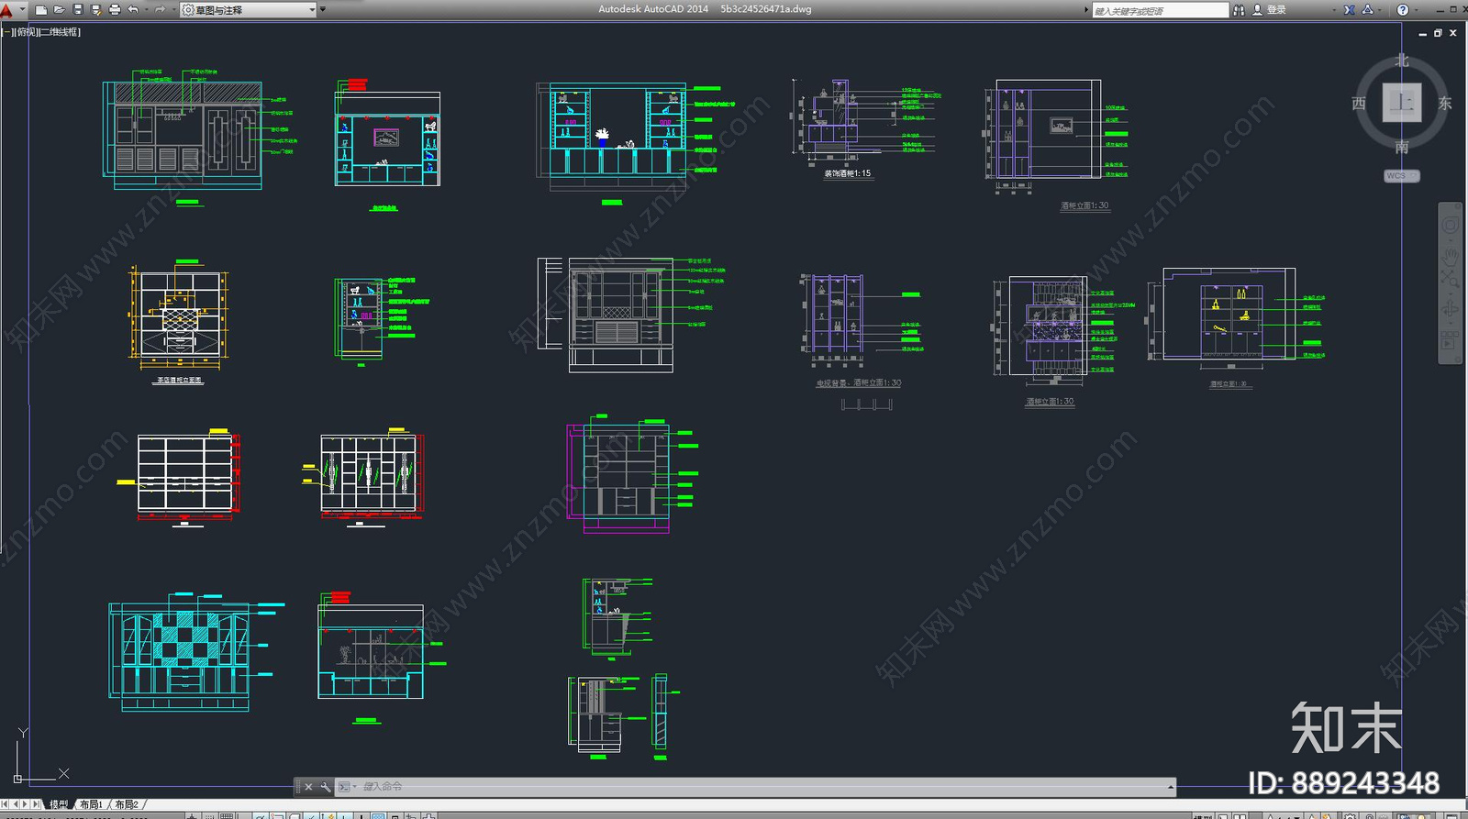Open the WCS coordinate system dropdown
The image size is (1468, 819).
point(1402,175)
